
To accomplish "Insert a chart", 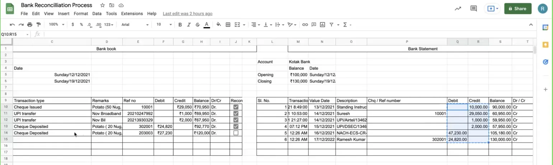I will 322,25.
